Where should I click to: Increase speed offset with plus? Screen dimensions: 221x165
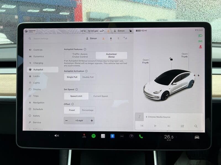tap(92, 120)
